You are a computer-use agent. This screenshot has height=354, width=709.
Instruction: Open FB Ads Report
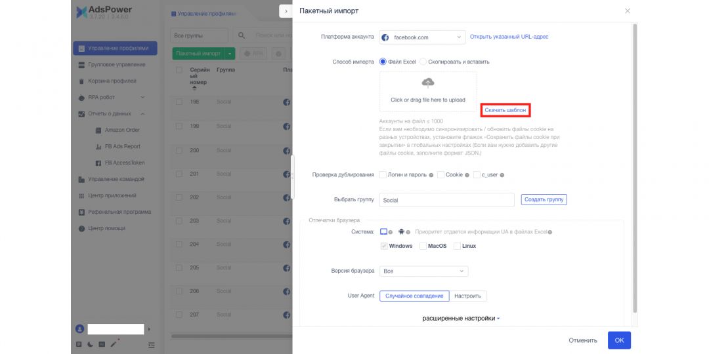[x=122, y=146]
